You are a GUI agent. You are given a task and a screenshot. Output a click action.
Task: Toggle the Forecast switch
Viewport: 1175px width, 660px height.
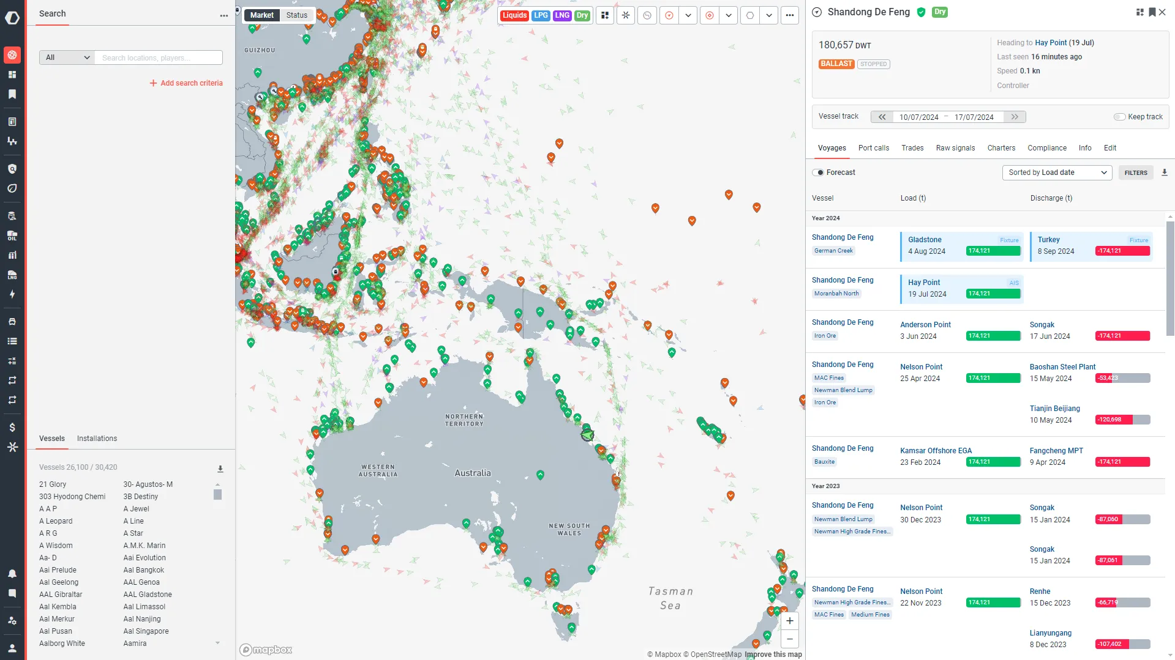819,172
